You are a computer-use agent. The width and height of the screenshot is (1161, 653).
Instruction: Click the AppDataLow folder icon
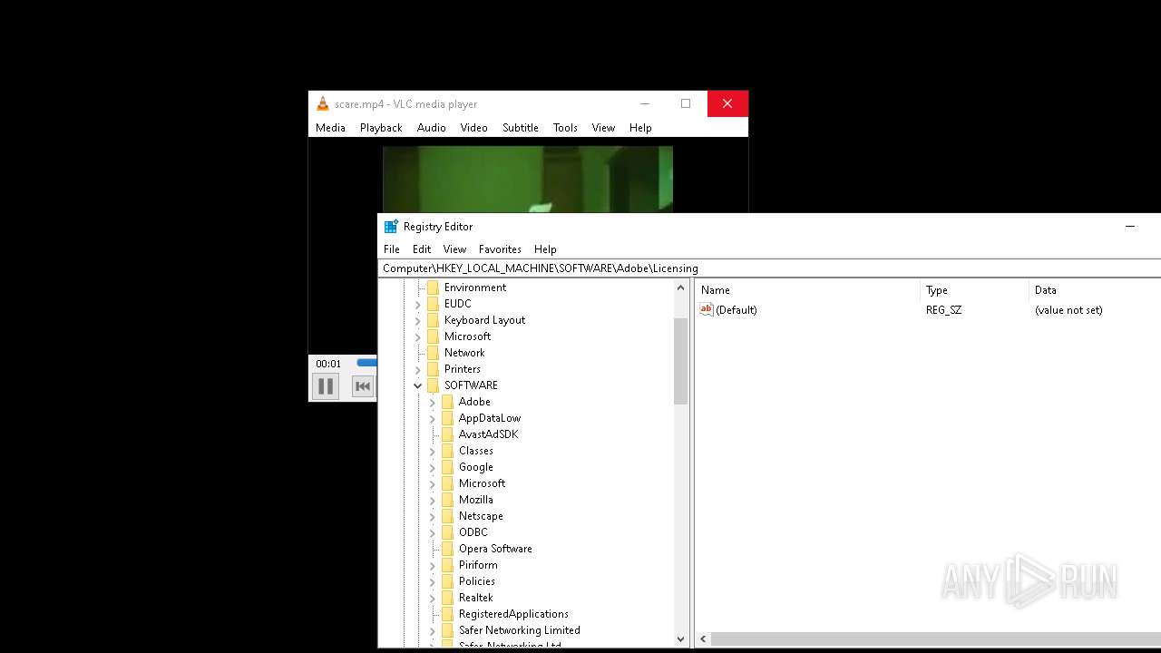click(x=447, y=418)
